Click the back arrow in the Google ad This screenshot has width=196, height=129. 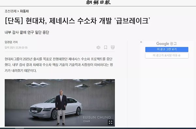click(x=141, y=42)
